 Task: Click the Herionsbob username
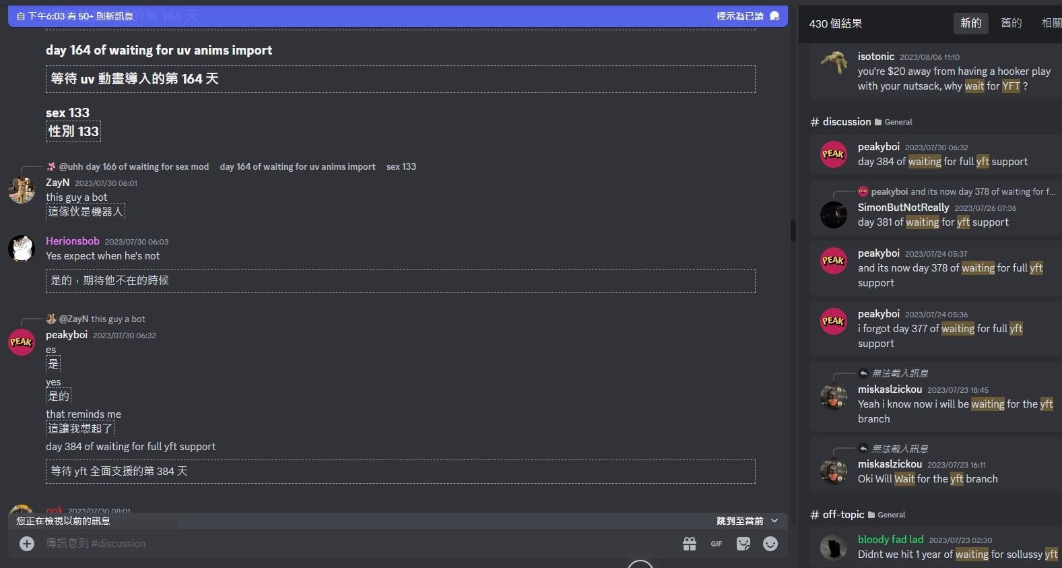[x=73, y=241]
